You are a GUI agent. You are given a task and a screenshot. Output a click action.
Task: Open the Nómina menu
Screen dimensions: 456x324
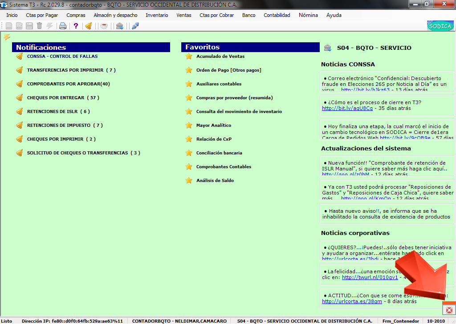[x=308, y=15]
